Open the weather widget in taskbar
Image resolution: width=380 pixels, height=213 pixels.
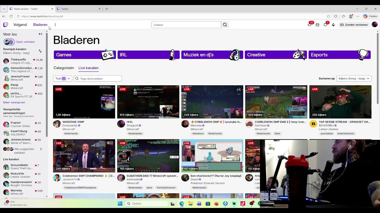16,203
